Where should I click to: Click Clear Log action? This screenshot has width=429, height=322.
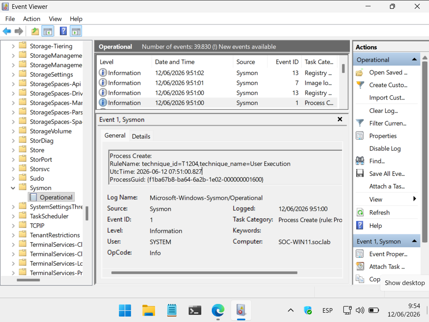384,111
